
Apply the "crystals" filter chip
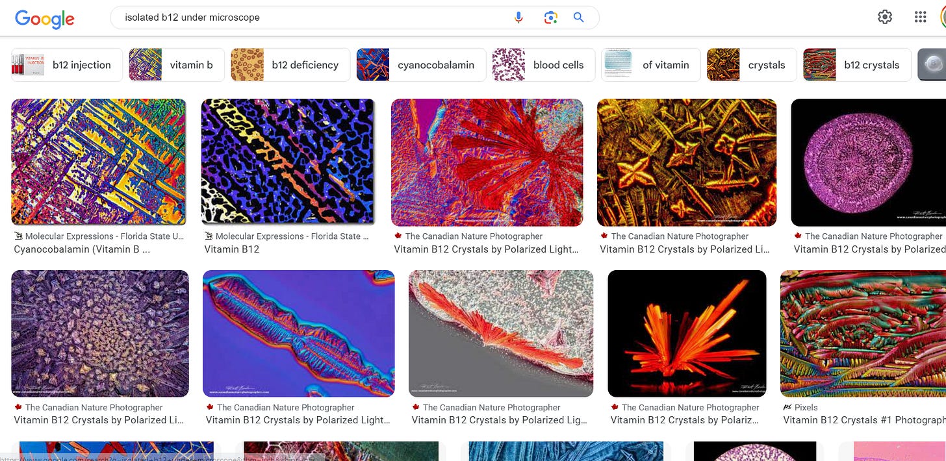[752, 65]
